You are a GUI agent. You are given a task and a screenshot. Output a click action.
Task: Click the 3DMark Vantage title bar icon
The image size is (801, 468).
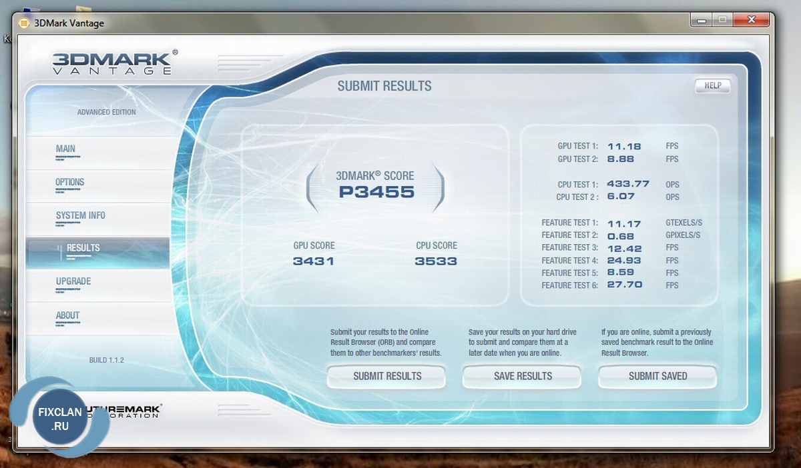pos(24,23)
